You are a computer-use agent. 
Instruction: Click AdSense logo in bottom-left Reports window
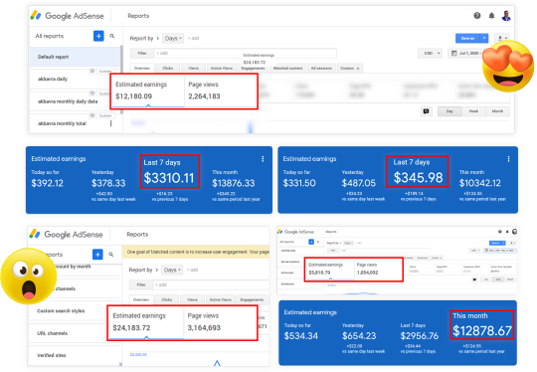66,235
